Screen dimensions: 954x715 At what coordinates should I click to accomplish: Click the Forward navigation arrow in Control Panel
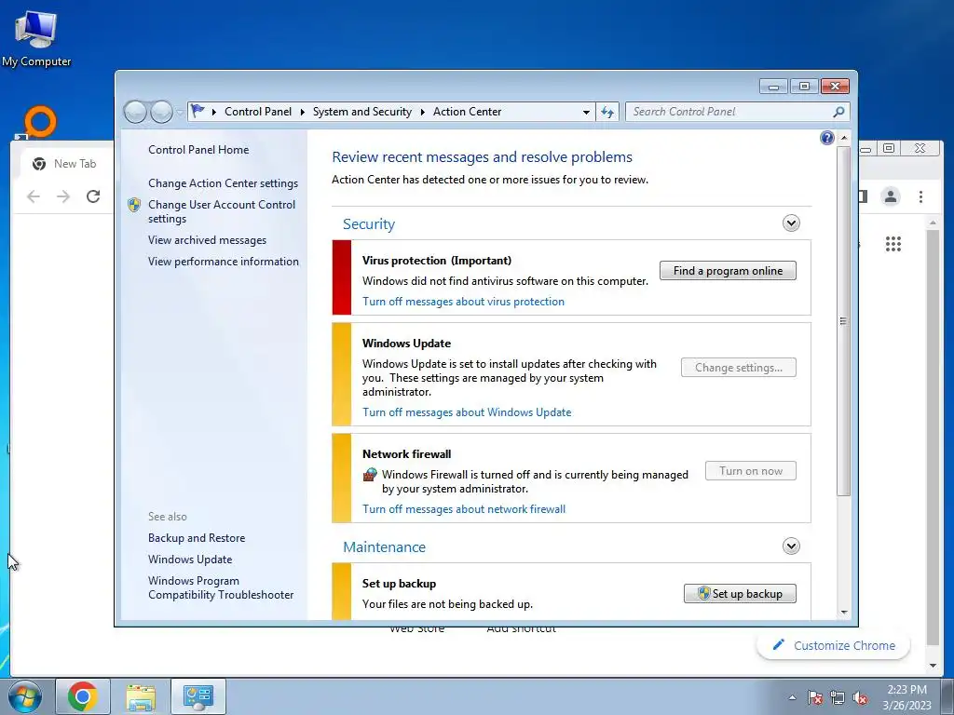[161, 112]
